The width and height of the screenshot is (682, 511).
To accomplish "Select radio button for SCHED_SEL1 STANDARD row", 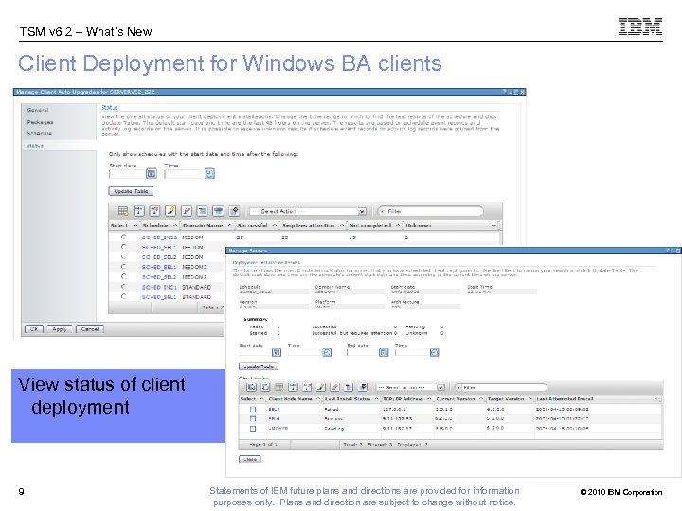I will pyautogui.click(x=123, y=296).
